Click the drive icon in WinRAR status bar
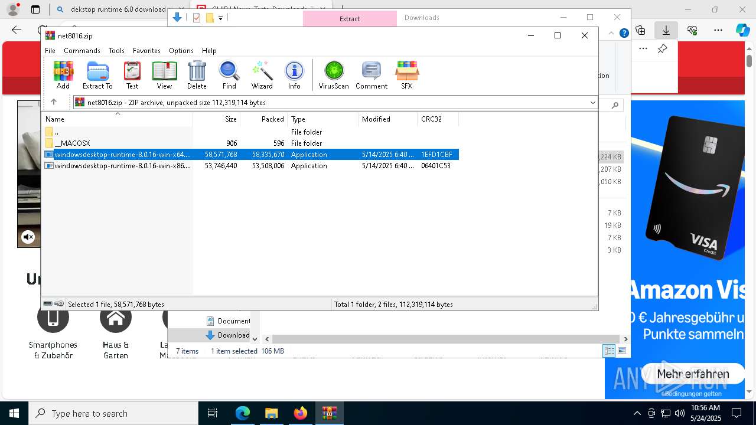The width and height of the screenshot is (756, 425). point(48,304)
